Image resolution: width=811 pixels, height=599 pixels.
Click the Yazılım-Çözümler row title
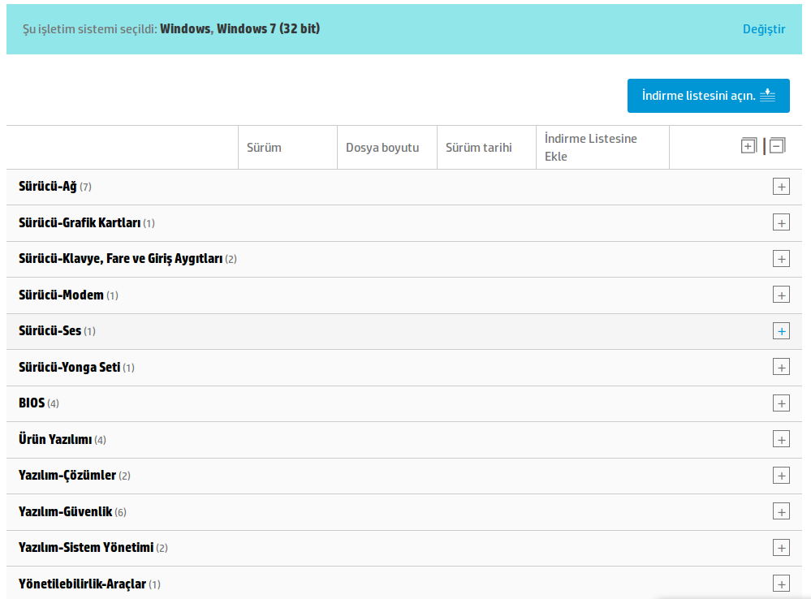point(67,475)
